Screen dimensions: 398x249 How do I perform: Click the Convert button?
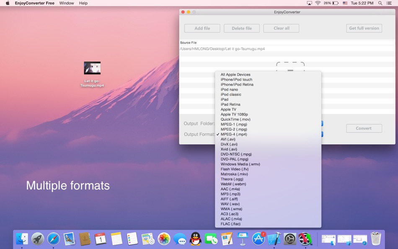[364, 128]
